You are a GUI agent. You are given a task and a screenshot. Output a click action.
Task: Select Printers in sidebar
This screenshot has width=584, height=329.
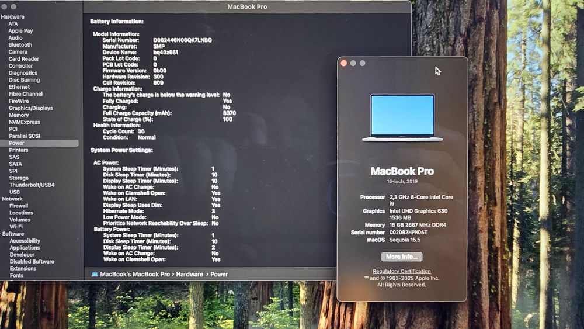click(19, 150)
